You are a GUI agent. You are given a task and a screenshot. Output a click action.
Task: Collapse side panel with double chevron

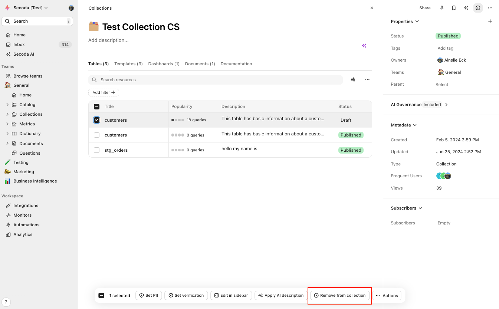pyautogui.click(x=372, y=8)
